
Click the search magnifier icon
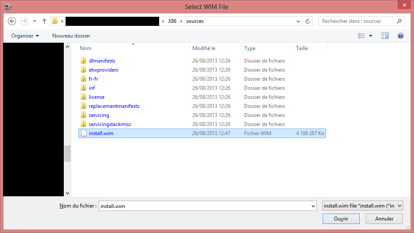point(399,21)
